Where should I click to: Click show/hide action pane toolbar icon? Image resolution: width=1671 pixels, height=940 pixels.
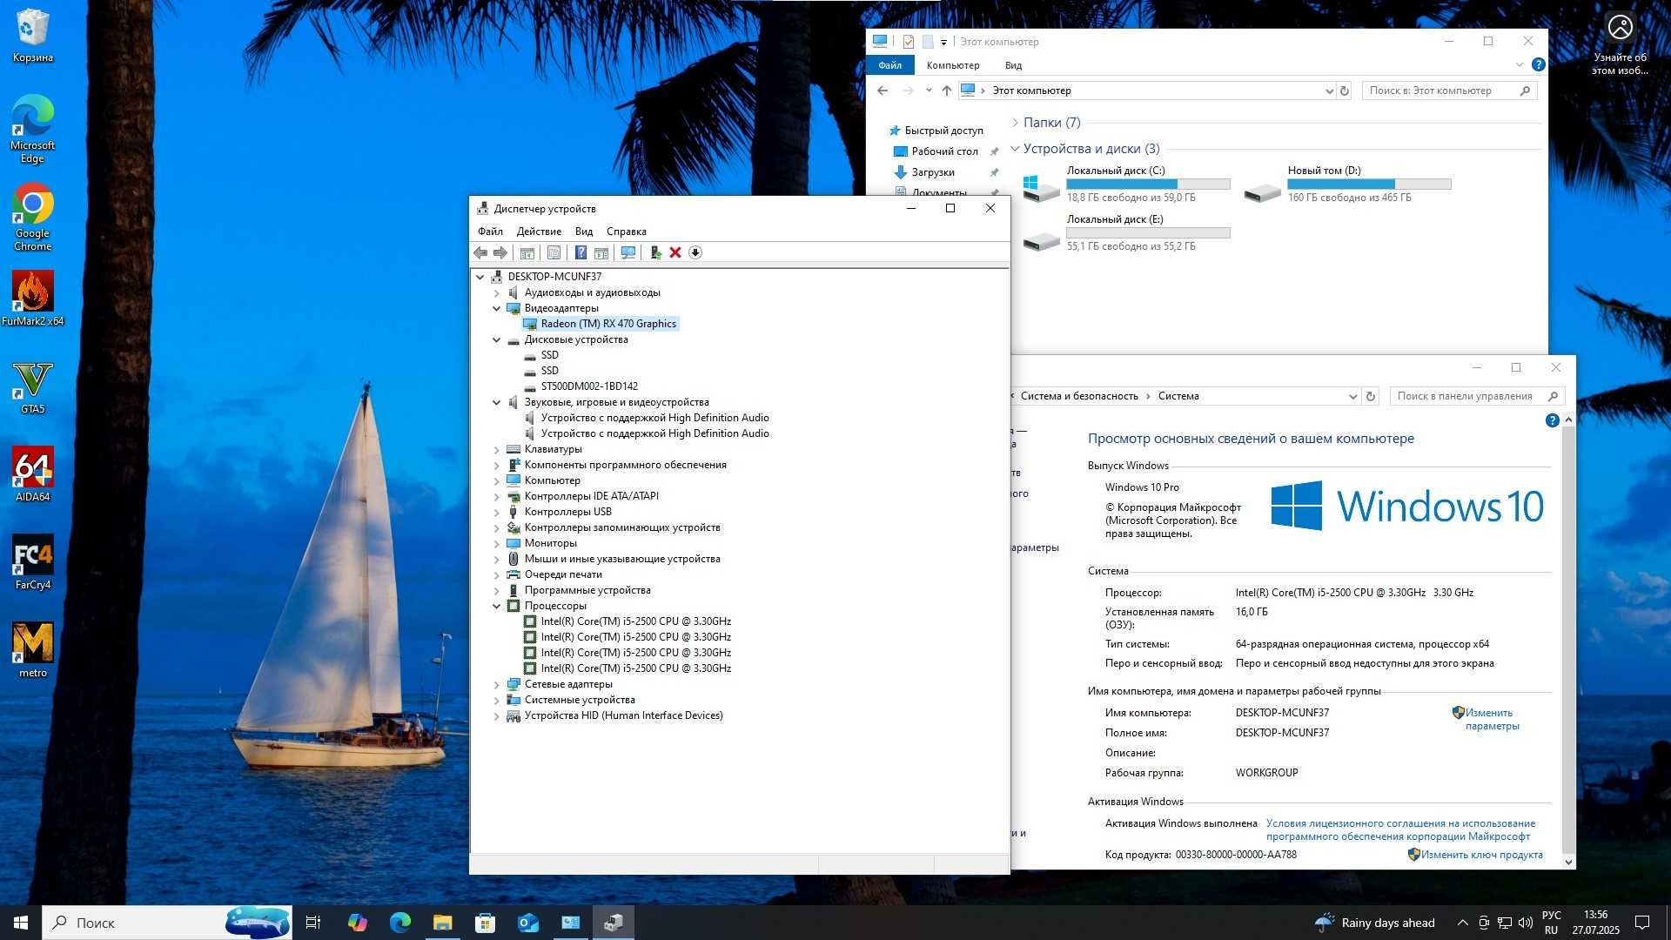point(601,252)
